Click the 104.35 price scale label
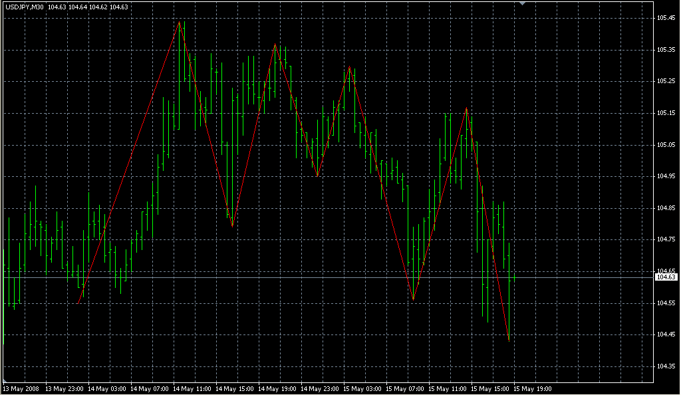The image size is (681, 395). coord(666,366)
